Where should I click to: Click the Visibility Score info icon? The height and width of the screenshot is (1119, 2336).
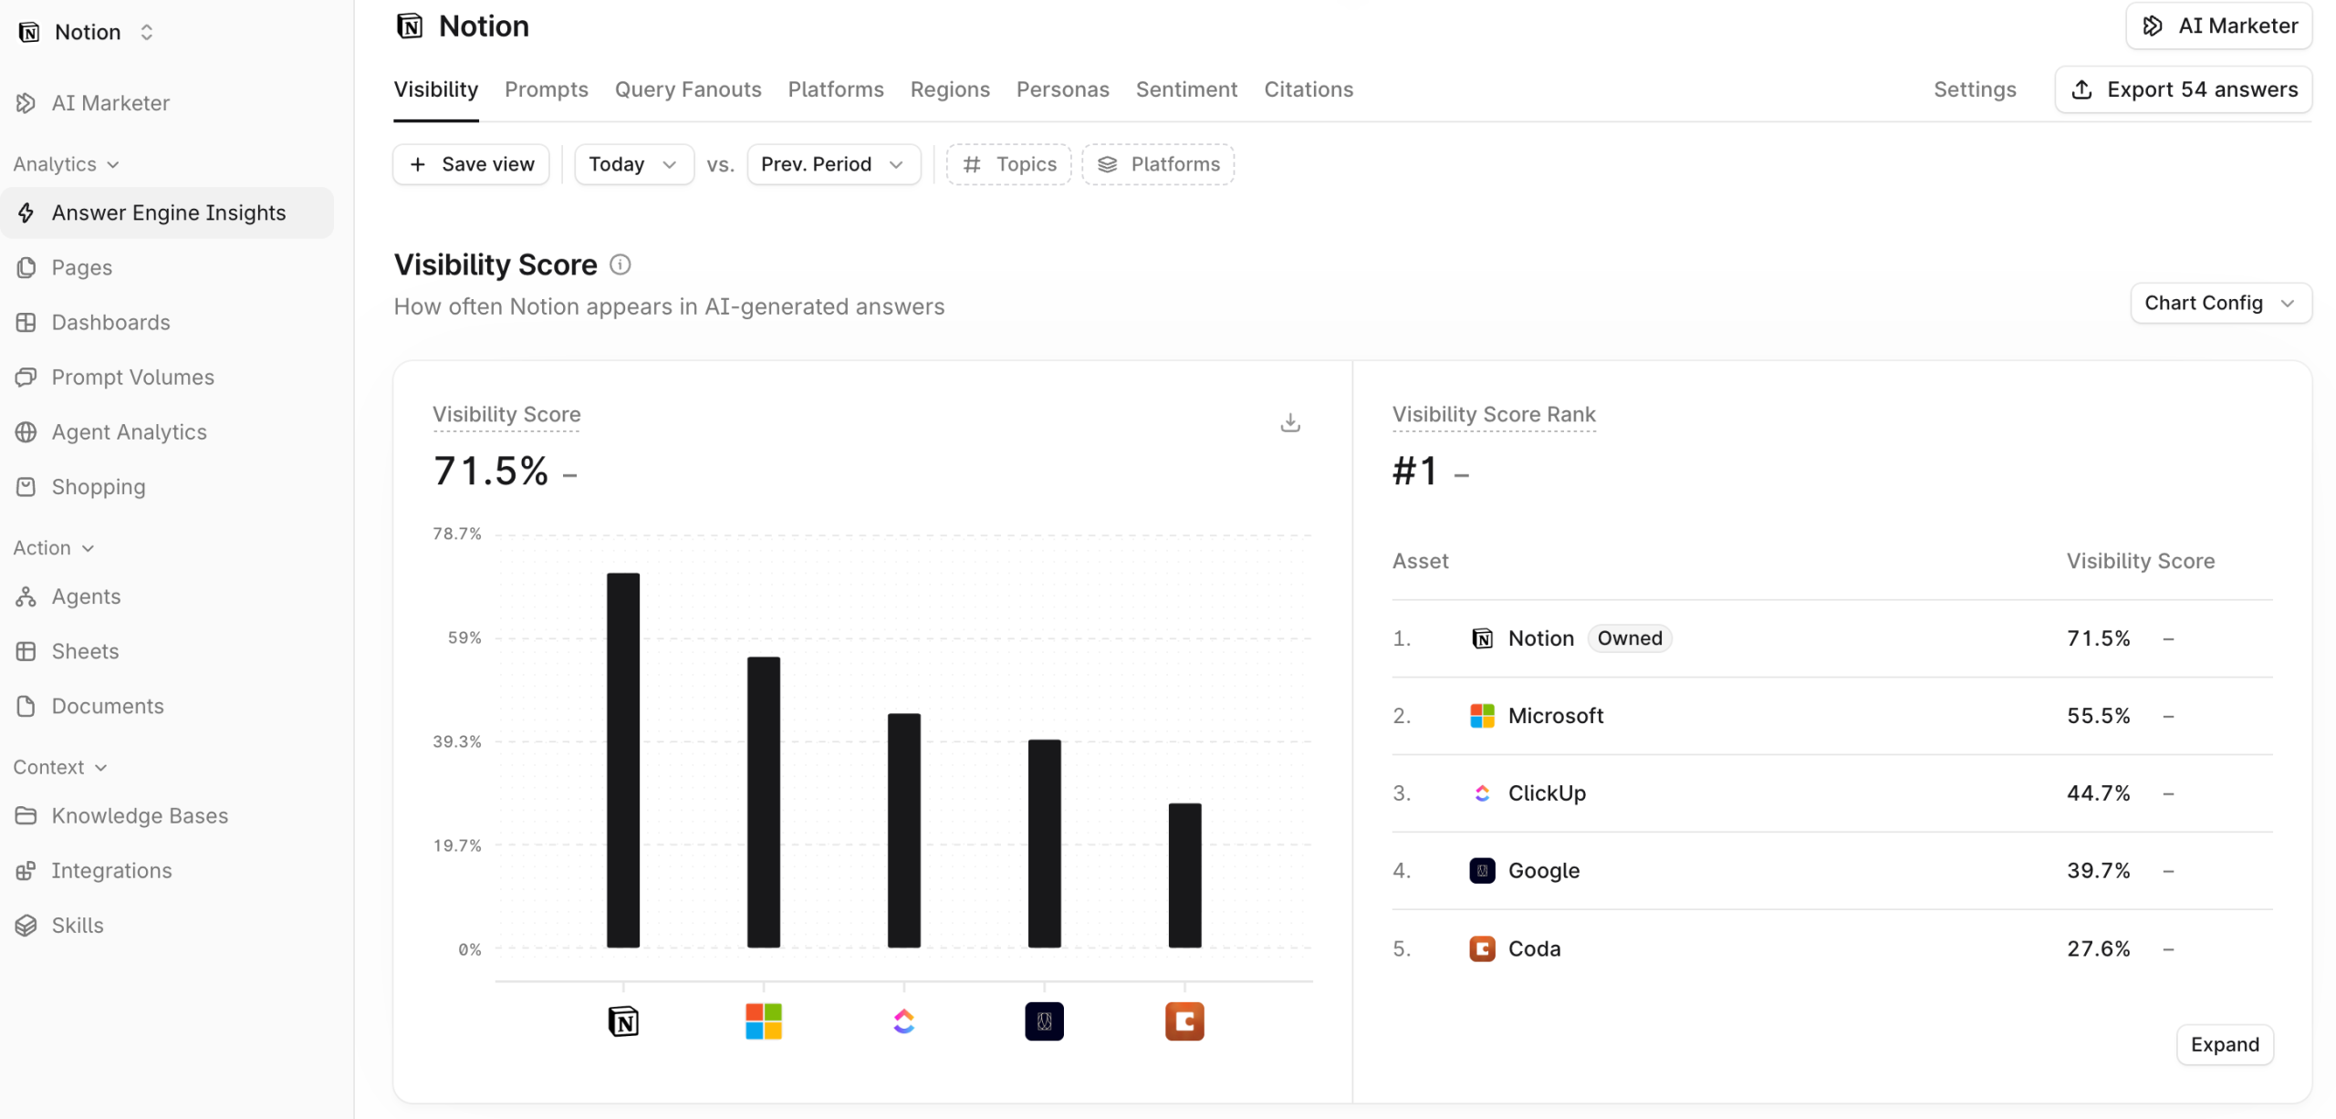click(620, 264)
